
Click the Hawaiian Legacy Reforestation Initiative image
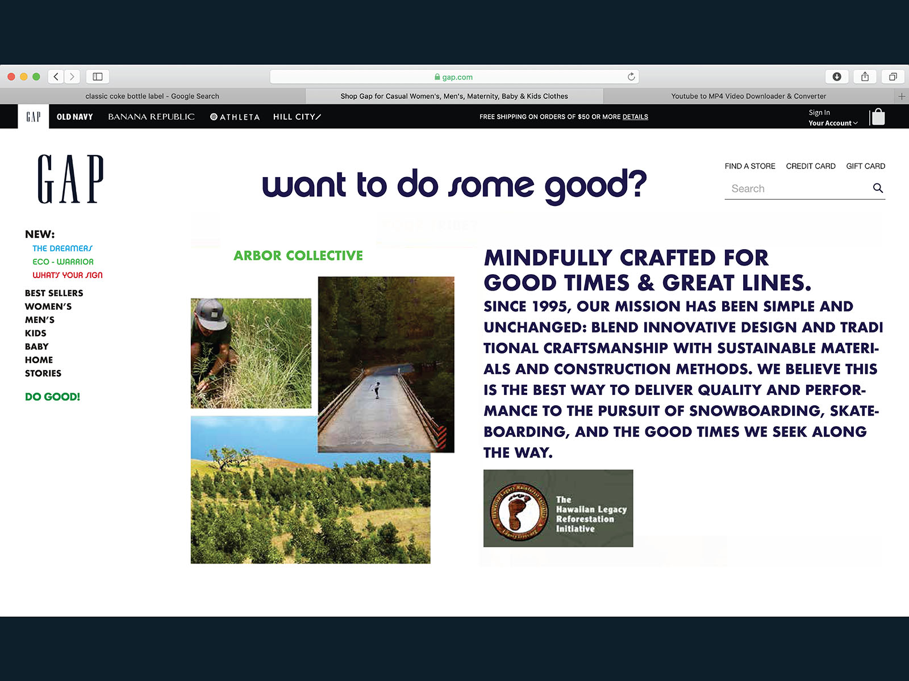(558, 508)
